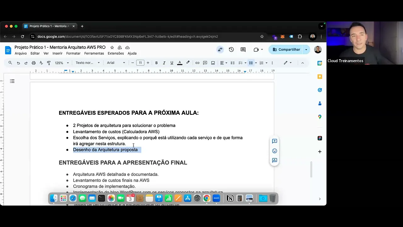Show all comments
This screenshot has width=403, height=227.
pyautogui.click(x=243, y=49)
